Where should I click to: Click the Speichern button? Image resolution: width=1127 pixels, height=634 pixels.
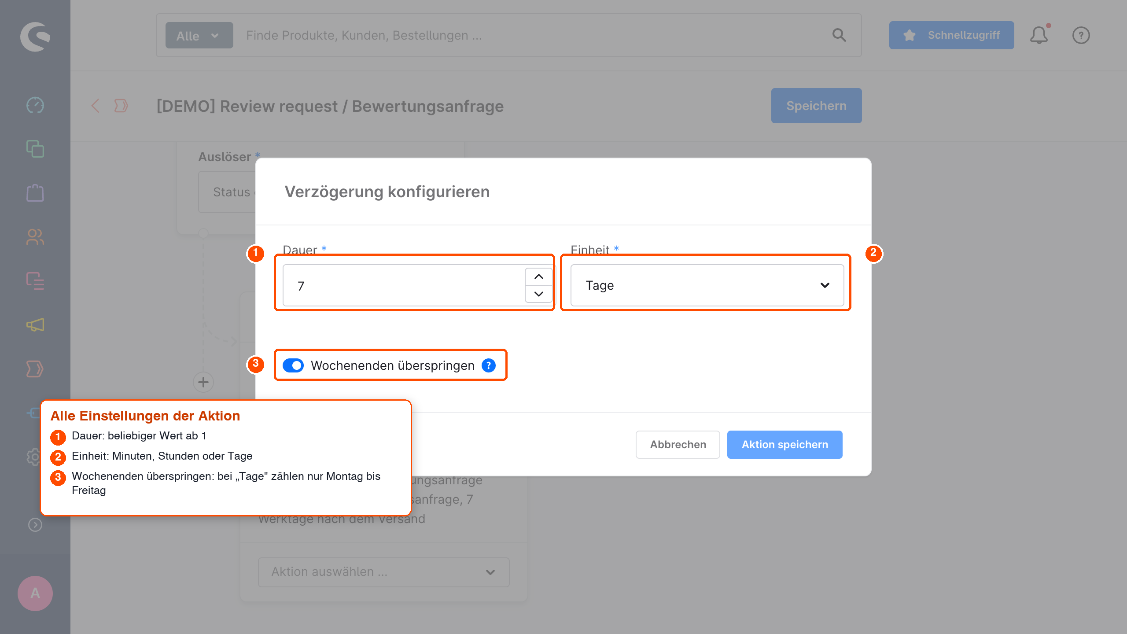point(816,106)
